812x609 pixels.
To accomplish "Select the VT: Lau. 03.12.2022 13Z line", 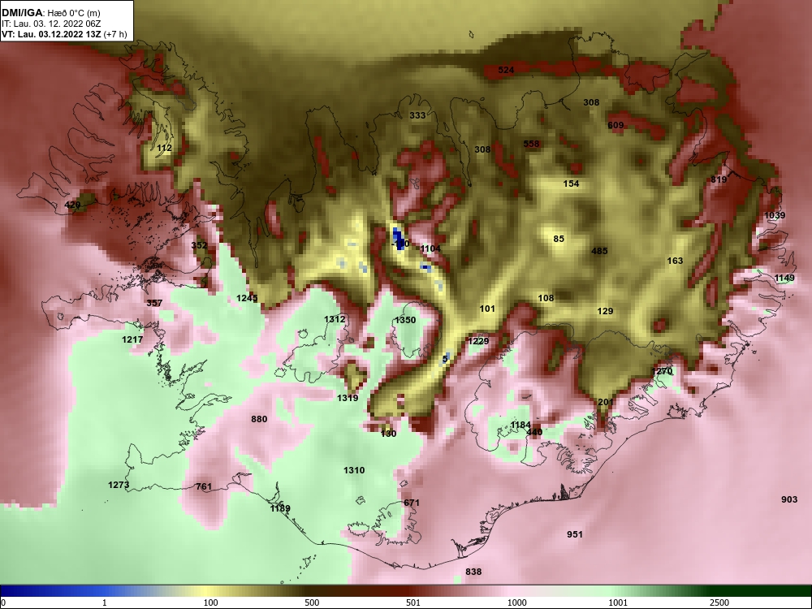I will pos(63,34).
